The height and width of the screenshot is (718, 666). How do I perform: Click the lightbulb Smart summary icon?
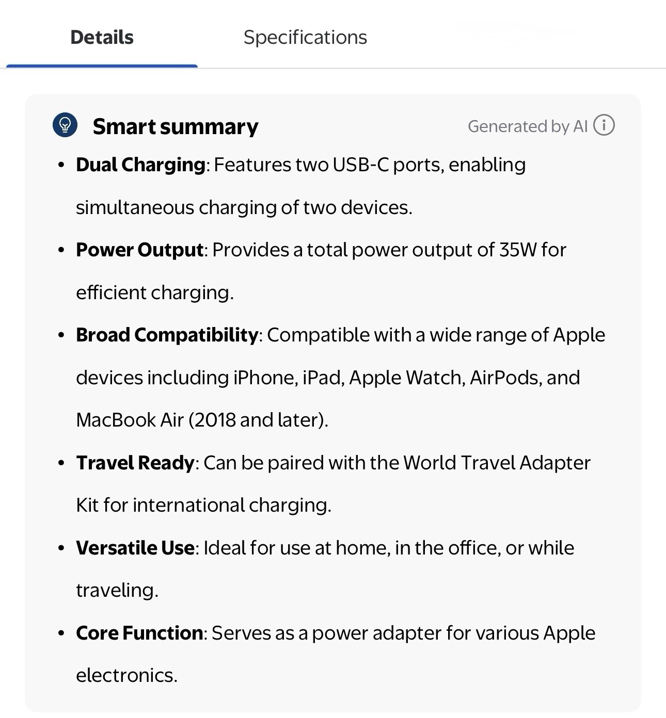pos(65,125)
